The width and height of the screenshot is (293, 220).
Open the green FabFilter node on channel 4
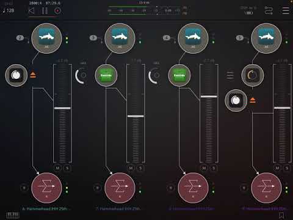(x=179, y=75)
